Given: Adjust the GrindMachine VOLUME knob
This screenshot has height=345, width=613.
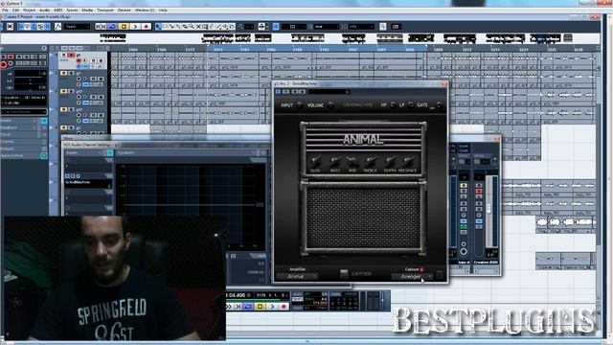Looking at the screenshot, I should pos(330,104).
